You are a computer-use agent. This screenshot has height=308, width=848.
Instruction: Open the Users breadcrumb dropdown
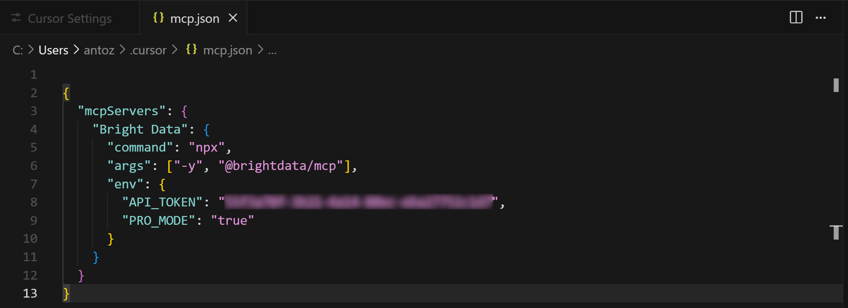pyautogui.click(x=53, y=50)
